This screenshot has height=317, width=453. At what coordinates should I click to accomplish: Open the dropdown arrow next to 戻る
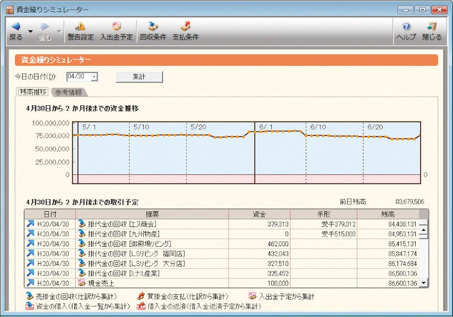click(31, 31)
